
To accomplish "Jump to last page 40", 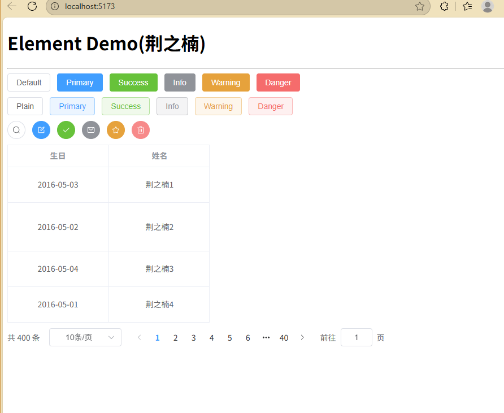I will pyautogui.click(x=284, y=338).
